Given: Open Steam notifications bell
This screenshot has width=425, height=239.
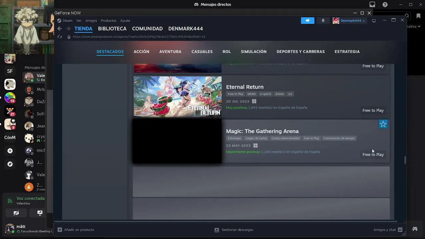Looking at the screenshot, I should click(x=323, y=21).
